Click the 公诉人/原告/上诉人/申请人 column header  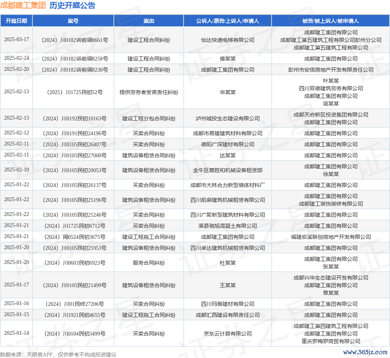coord(228,21)
